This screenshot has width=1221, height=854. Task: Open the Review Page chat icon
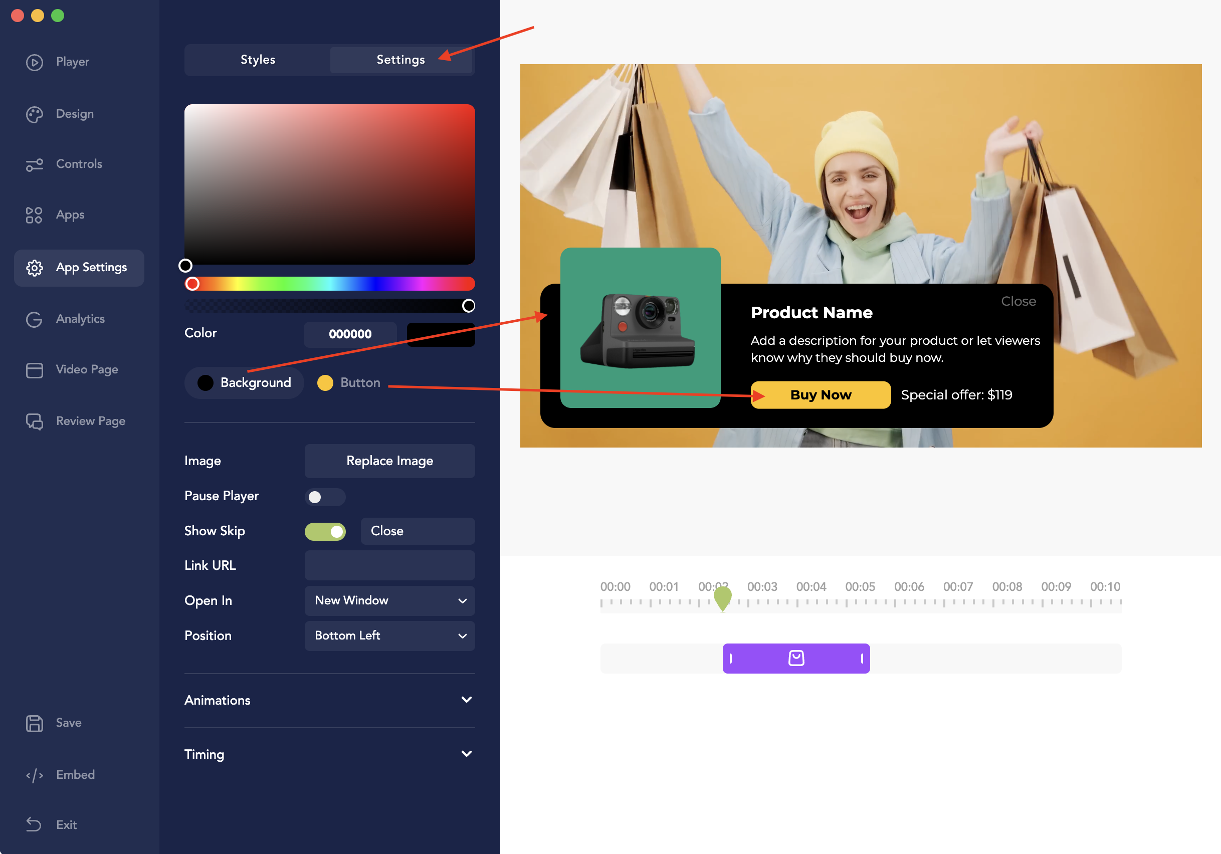[35, 421]
